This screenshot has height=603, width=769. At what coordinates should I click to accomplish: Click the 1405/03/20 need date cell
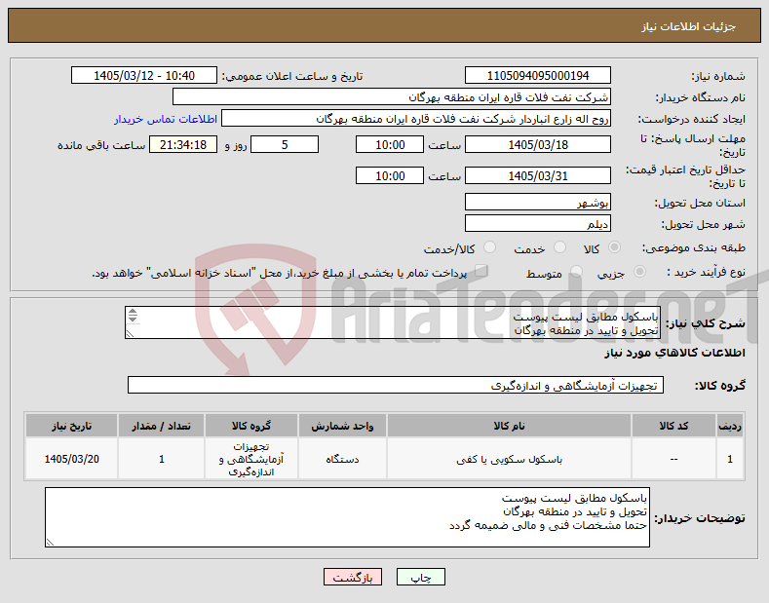[71, 460]
